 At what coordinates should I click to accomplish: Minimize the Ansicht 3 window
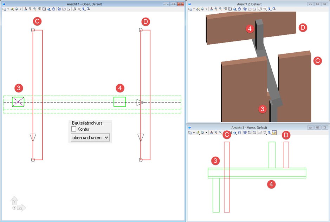[310, 128]
